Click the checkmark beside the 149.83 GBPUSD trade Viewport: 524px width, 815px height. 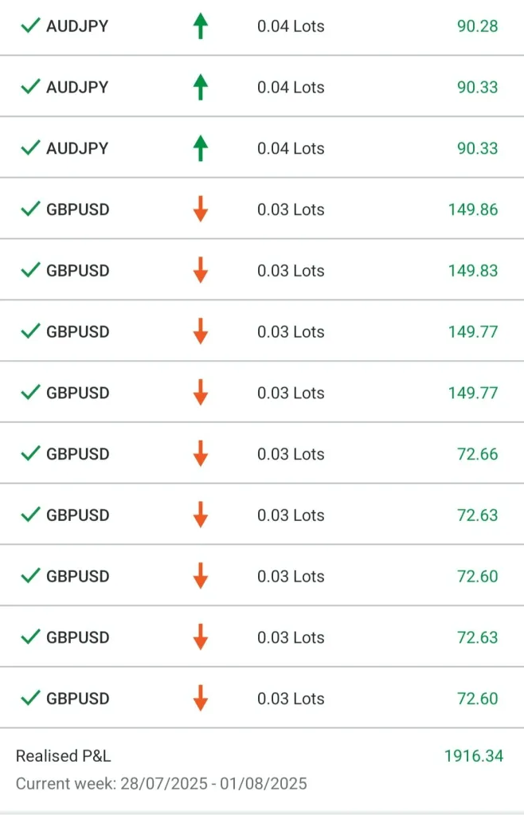click(x=30, y=271)
